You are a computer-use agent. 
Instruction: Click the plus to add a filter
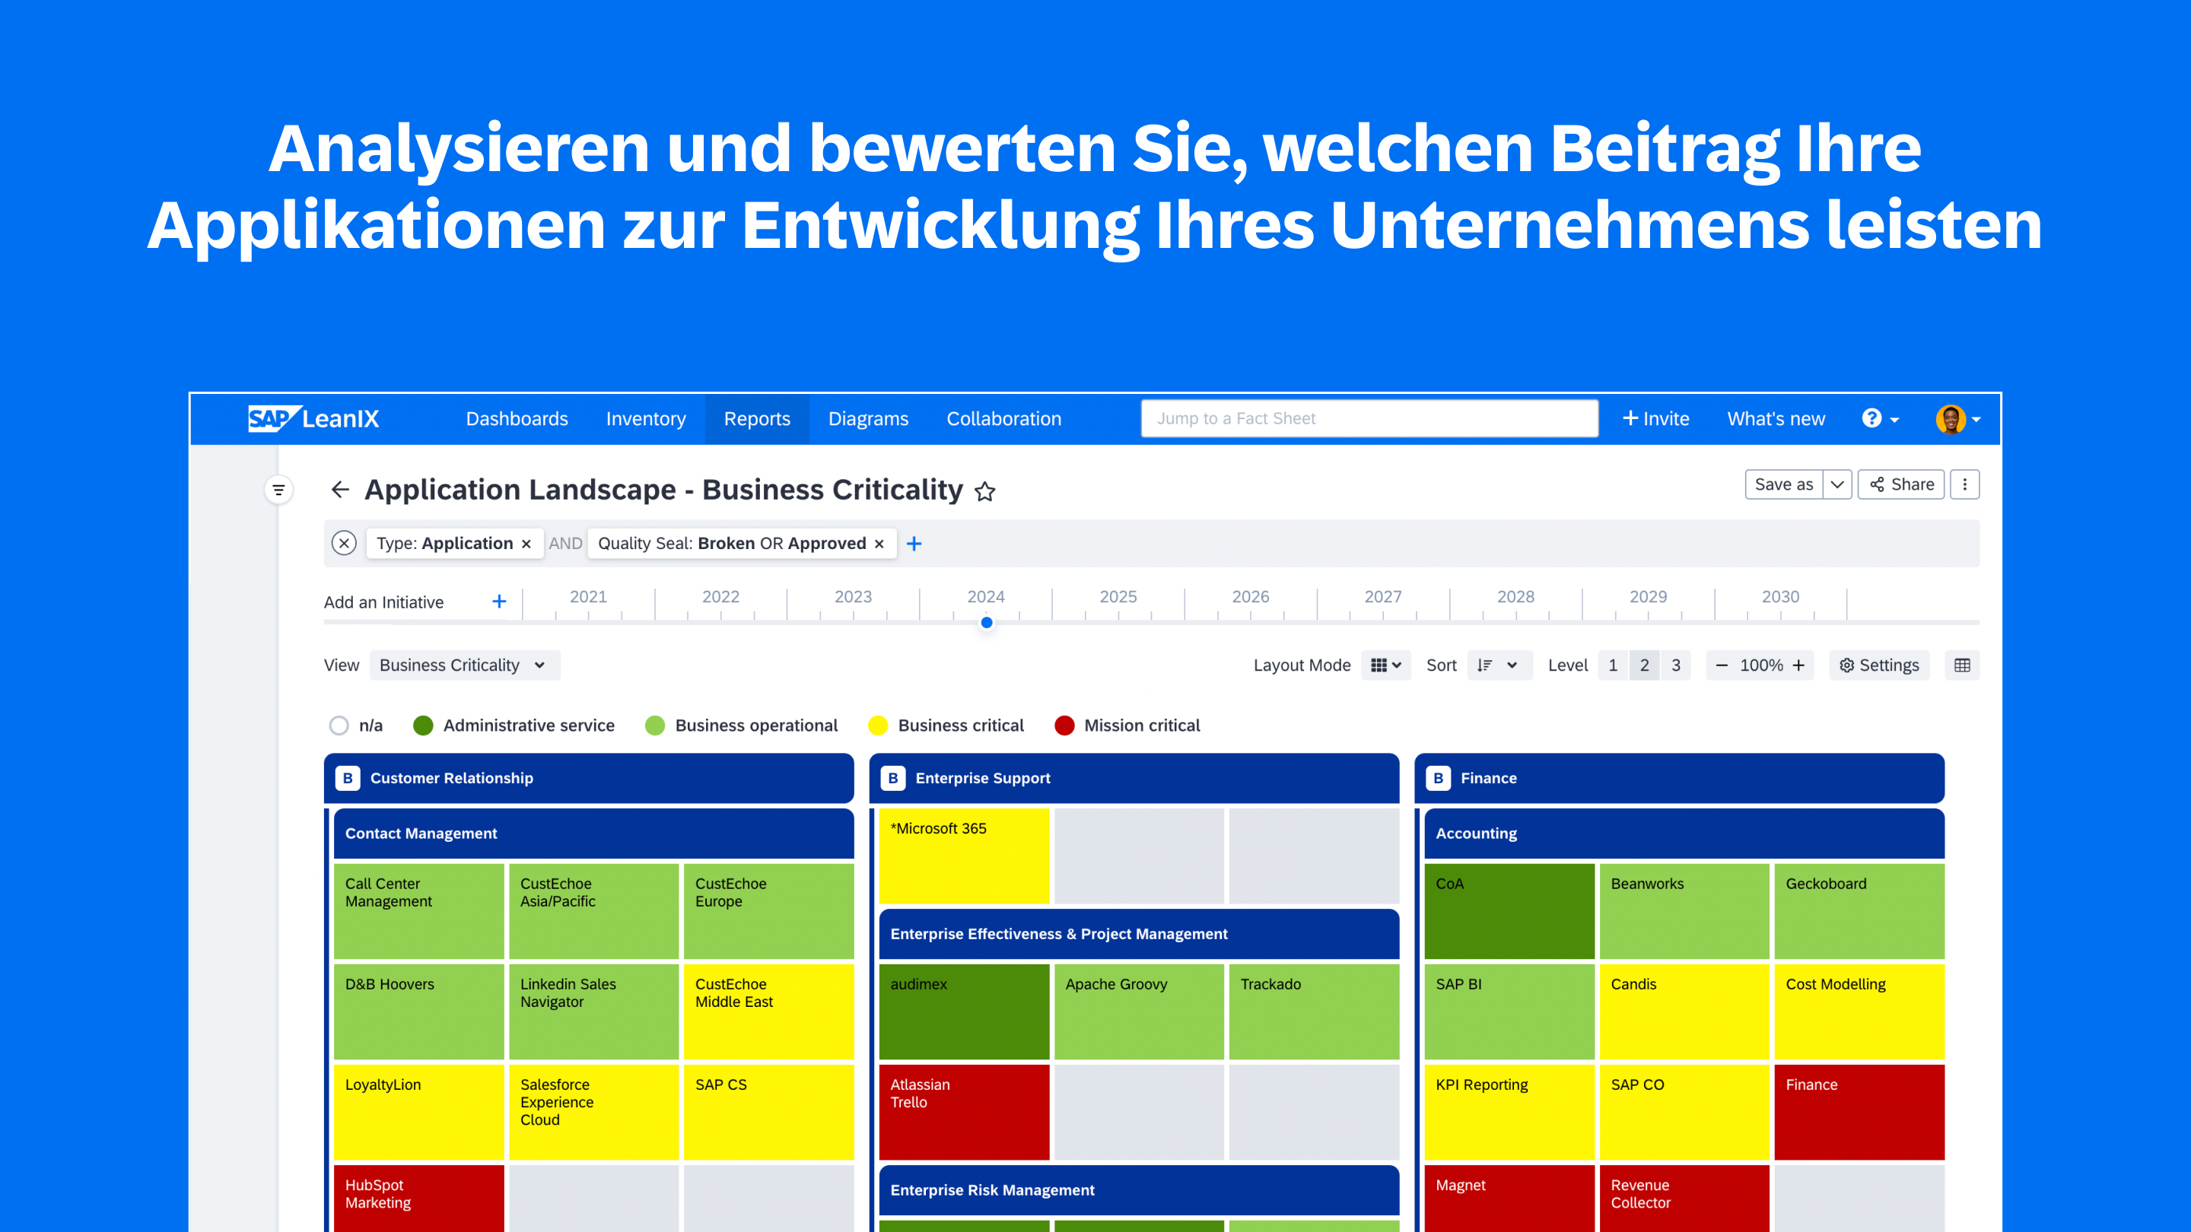point(914,543)
